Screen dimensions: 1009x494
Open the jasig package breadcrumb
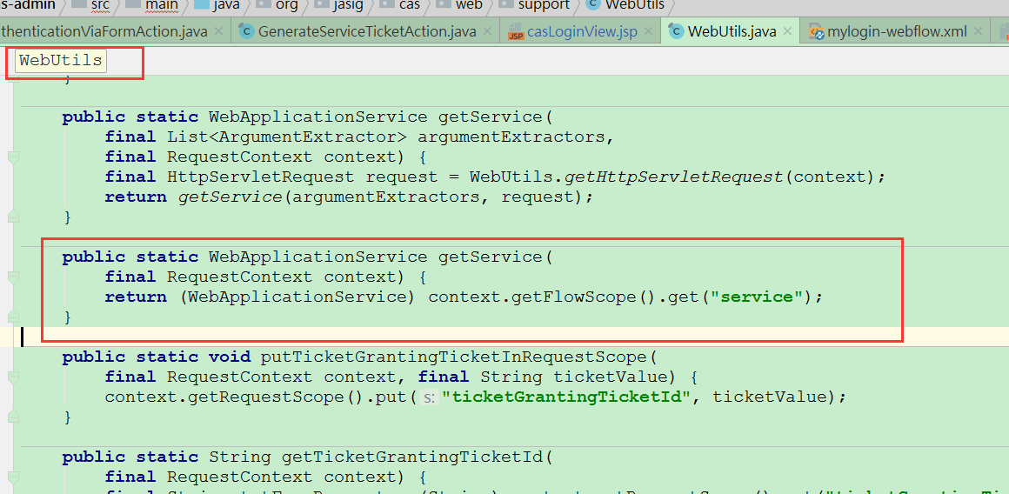click(x=340, y=5)
